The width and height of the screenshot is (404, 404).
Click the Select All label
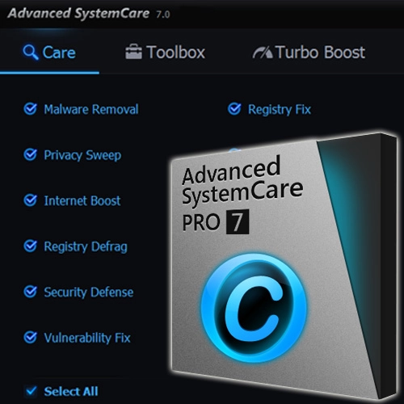pos(71,391)
